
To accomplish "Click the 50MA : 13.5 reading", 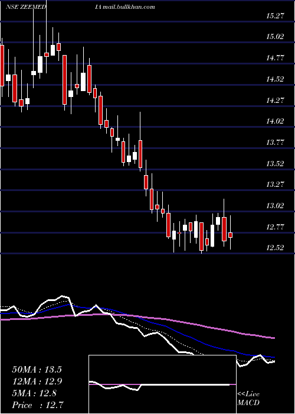I will pyautogui.click(x=37, y=370).
